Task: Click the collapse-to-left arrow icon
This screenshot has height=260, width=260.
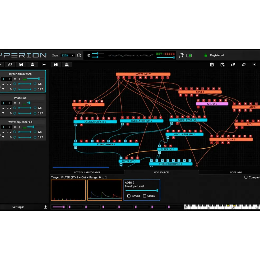Action: click(x=44, y=64)
